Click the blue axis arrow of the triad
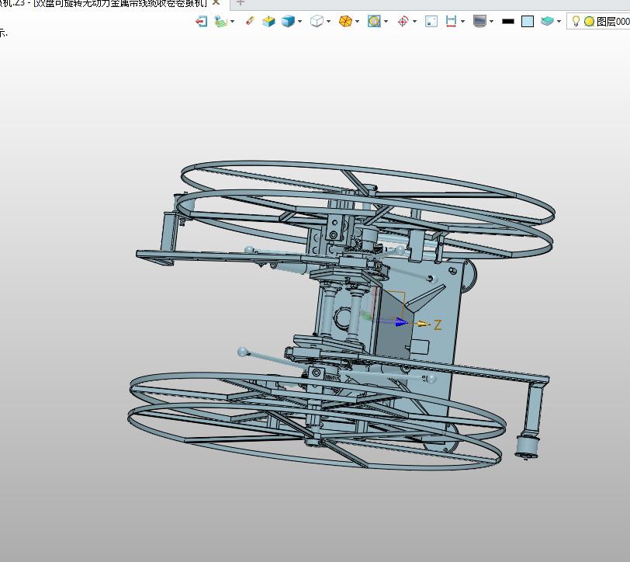Screen dimensions: 630x562 click(x=401, y=322)
